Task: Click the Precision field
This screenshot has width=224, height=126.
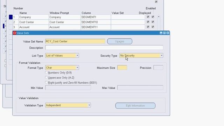Action: pos(158,68)
